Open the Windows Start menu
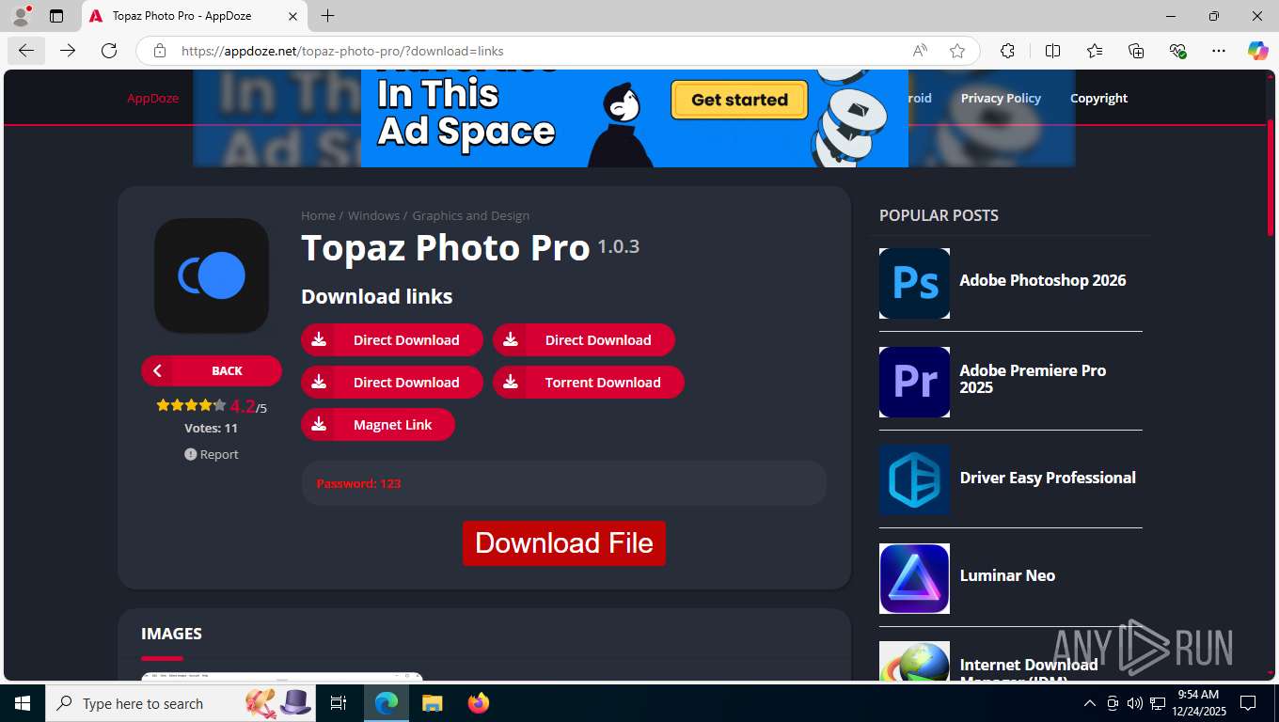 [23, 703]
